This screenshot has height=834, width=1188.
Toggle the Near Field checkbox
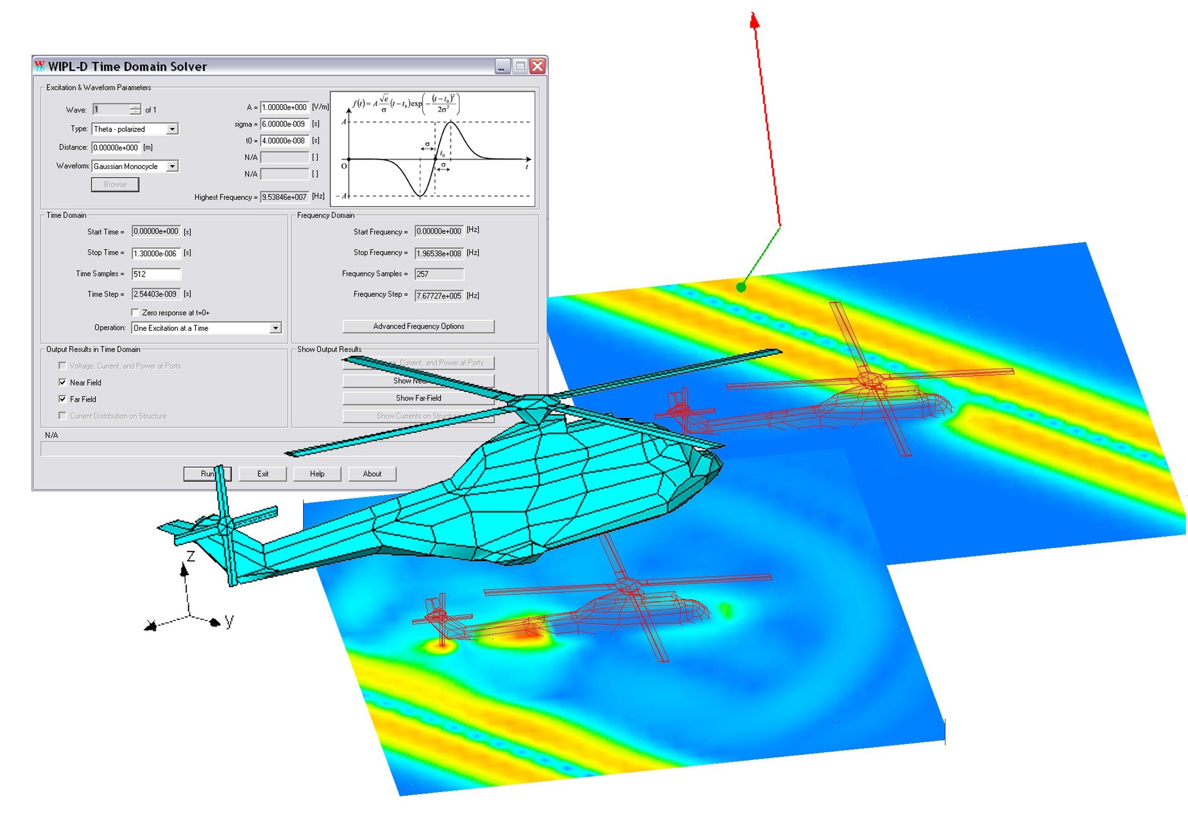[x=63, y=382]
